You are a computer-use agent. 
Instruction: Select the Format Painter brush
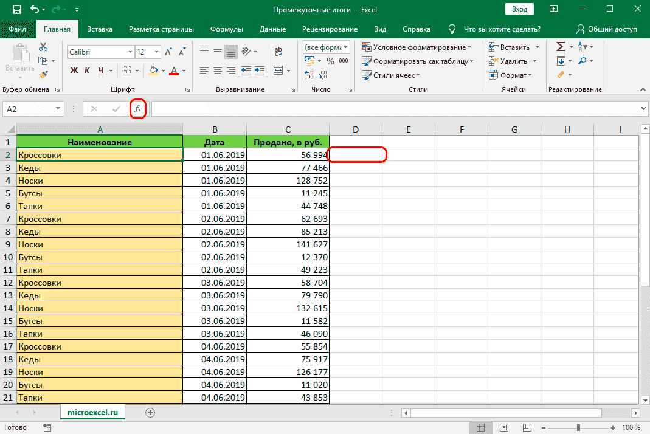pyautogui.click(x=43, y=74)
